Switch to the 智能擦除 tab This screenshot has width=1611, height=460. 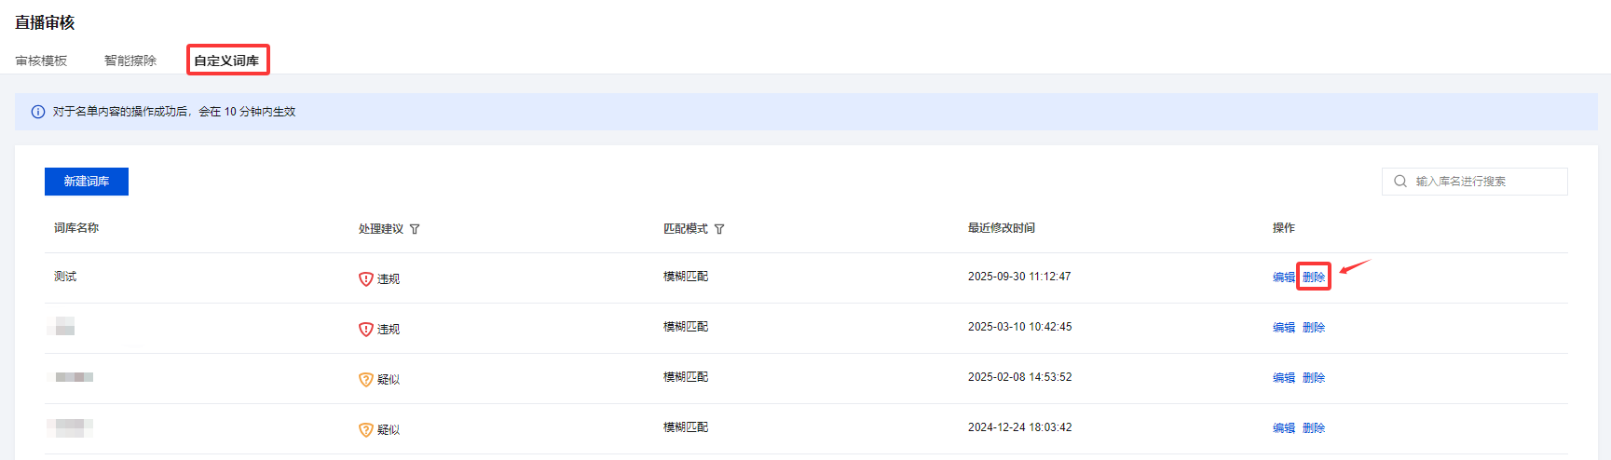(x=130, y=61)
